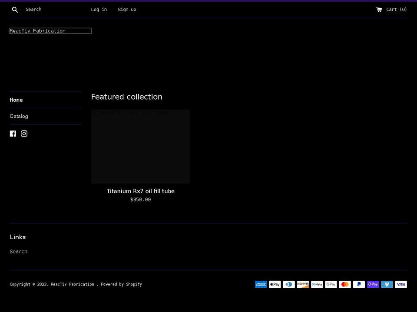Viewport: 417px width, 312px height.
Task: Open the Catalog navigation item
Action: 19,116
